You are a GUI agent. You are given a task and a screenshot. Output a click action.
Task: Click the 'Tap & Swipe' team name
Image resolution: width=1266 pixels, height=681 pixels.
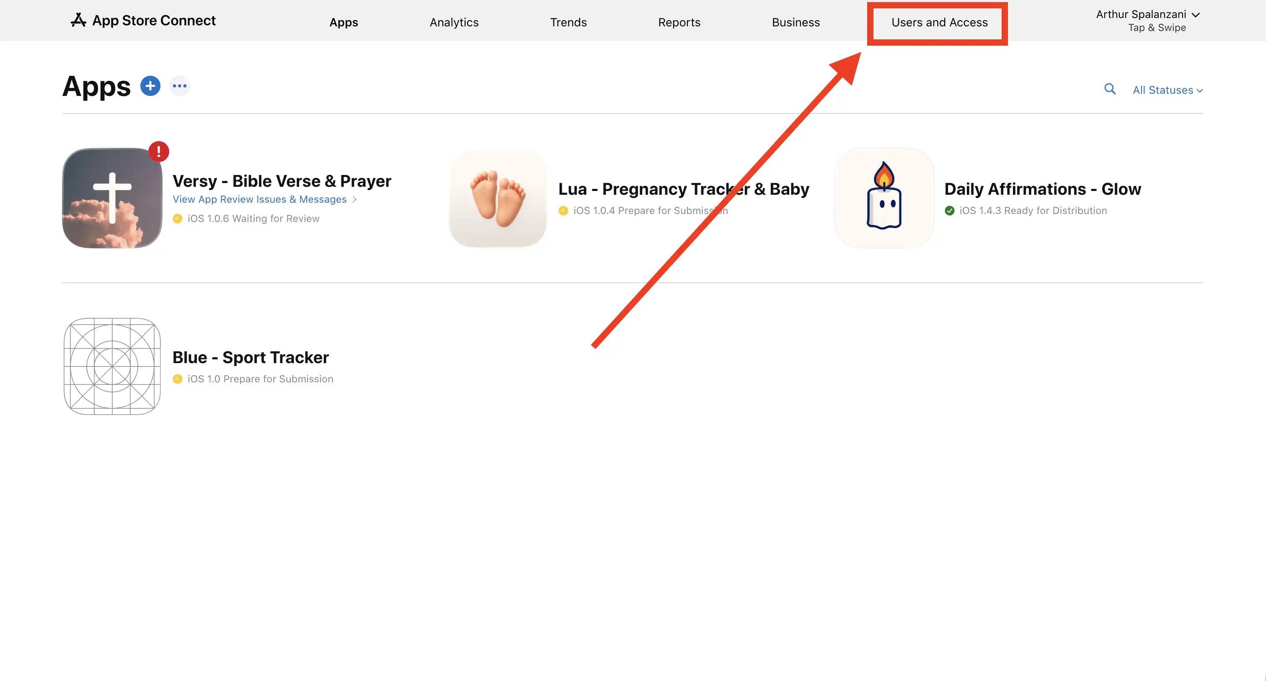[x=1157, y=28]
